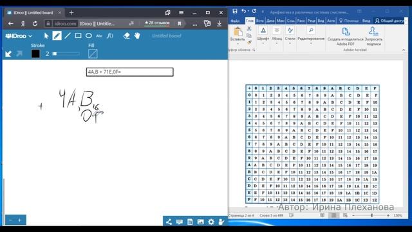Open the Yandex home button
This screenshot has height=232, width=412.
point(23,24)
